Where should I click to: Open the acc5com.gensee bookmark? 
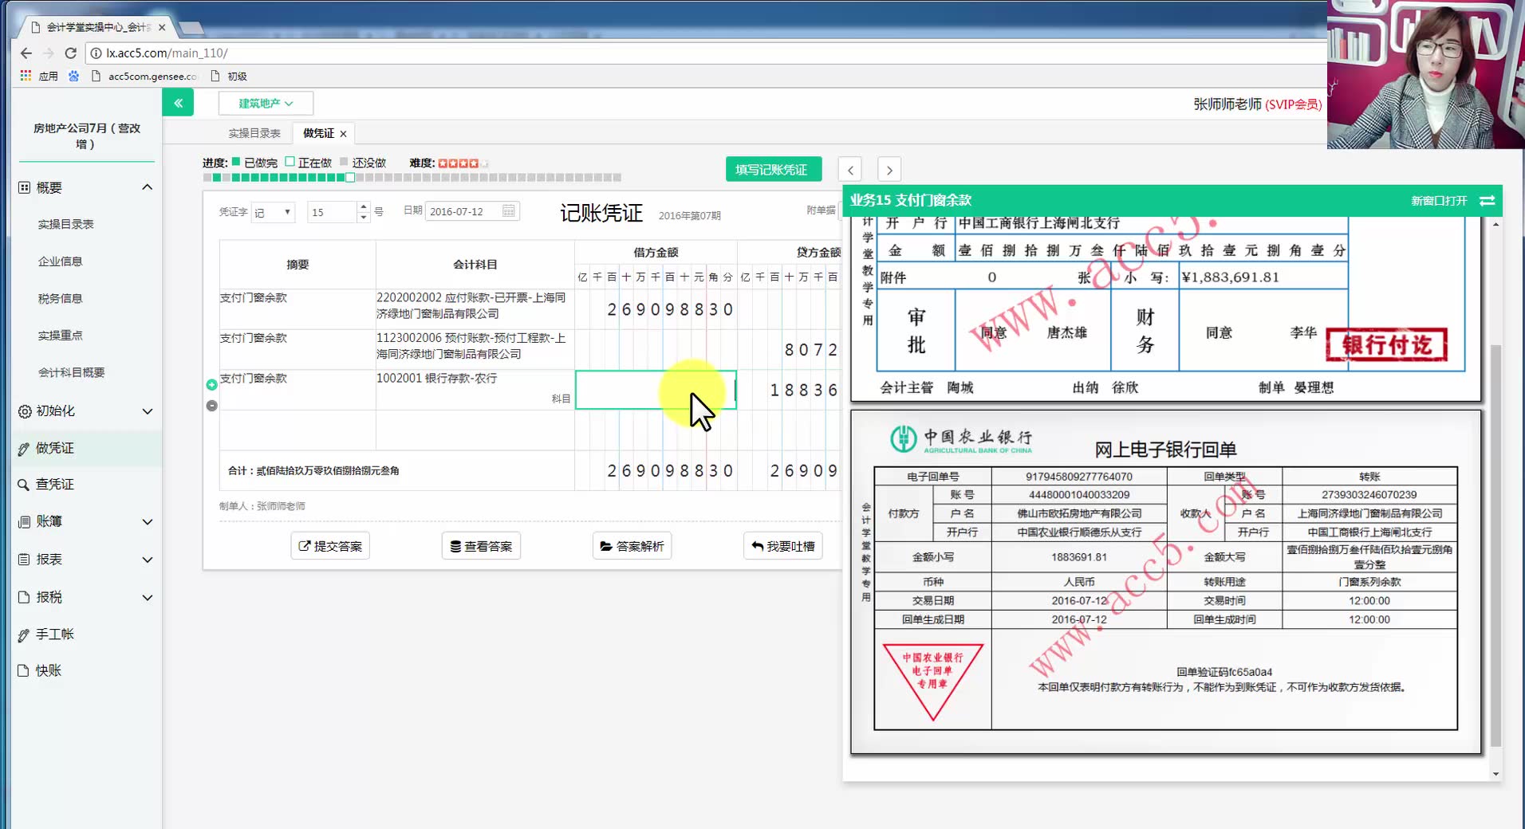pos(144,77)
